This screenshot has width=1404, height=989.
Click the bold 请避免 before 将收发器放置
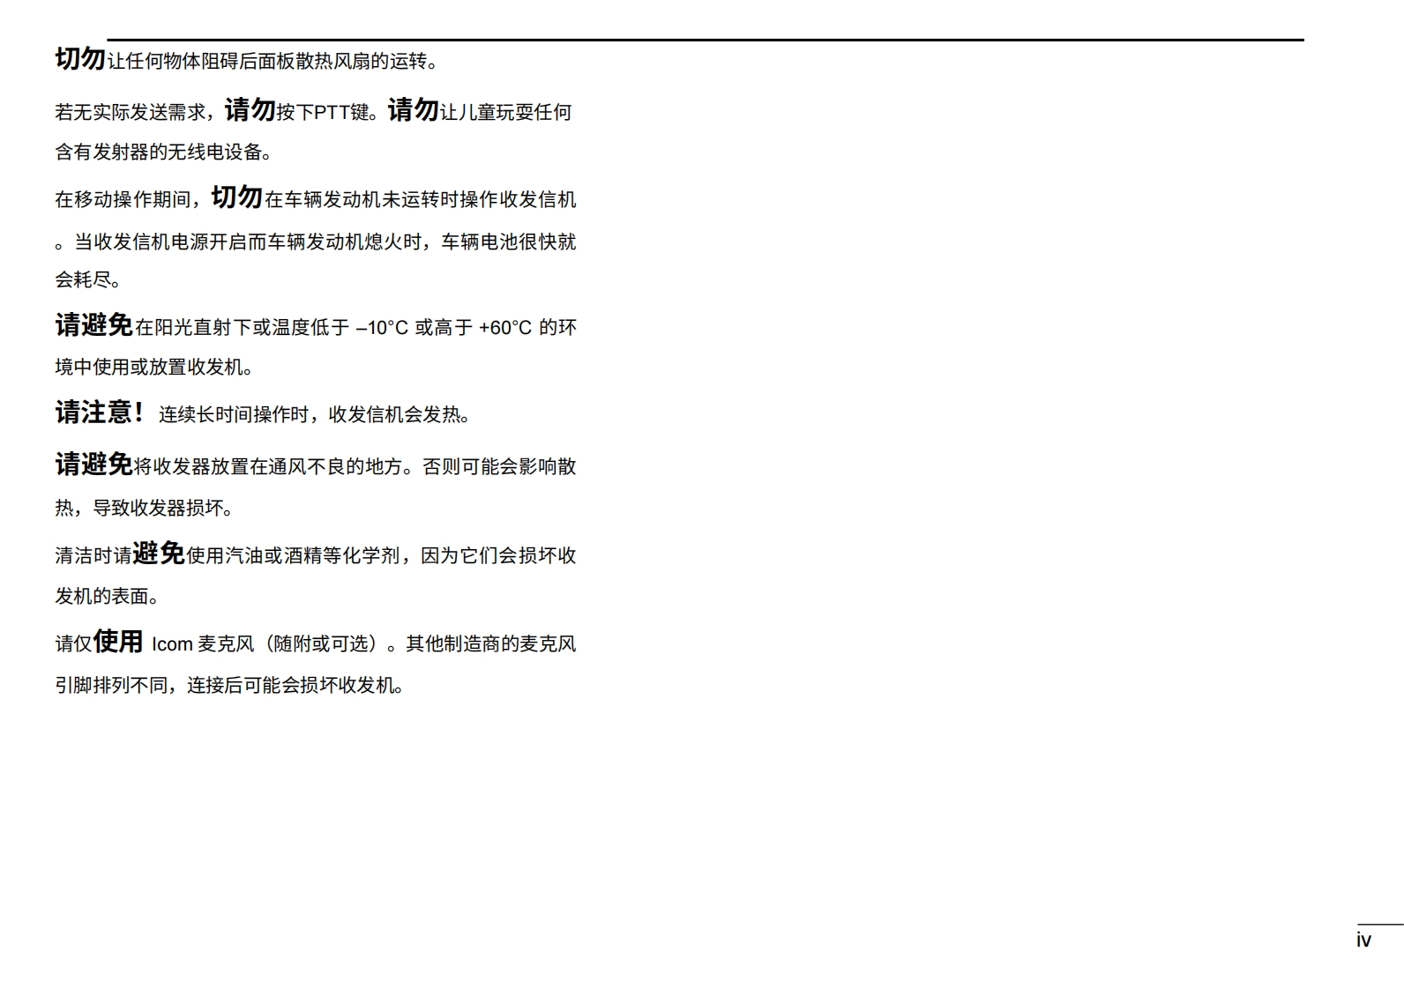pyautogui.click(x=93, y=465)
